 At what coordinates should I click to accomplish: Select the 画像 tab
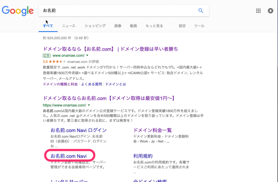coord(118,26)
